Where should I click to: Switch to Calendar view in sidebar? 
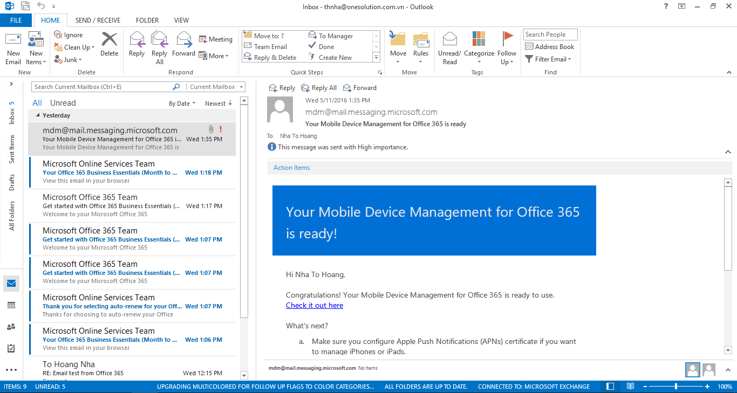(x=11, y=305)
